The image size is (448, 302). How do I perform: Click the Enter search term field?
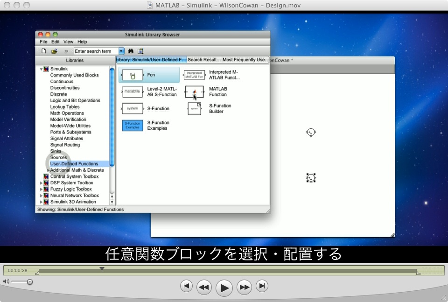click(x=96, y=51)
